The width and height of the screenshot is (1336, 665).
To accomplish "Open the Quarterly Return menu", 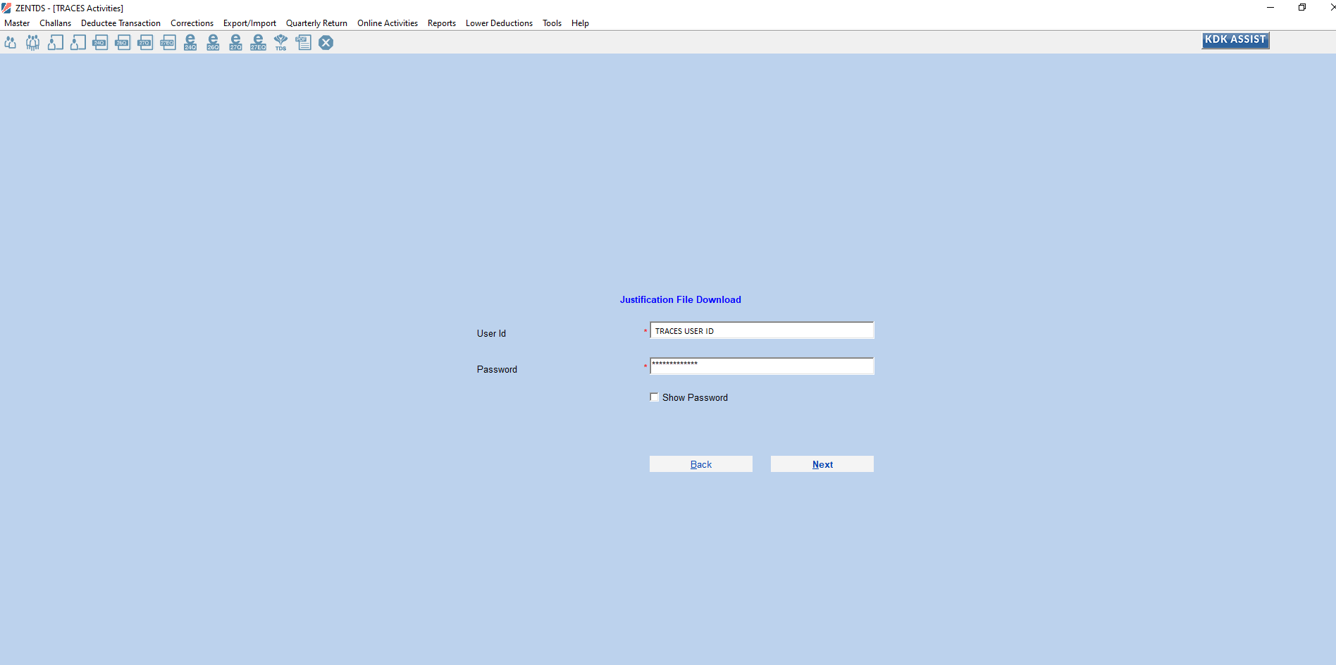I will (x=316, y=23).
